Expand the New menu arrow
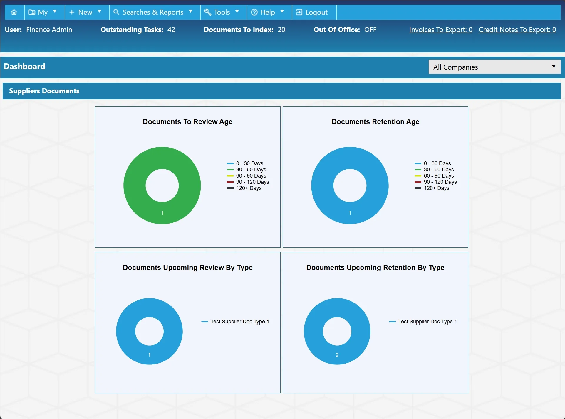The image size is (565, 419). (x=99, y=12)
